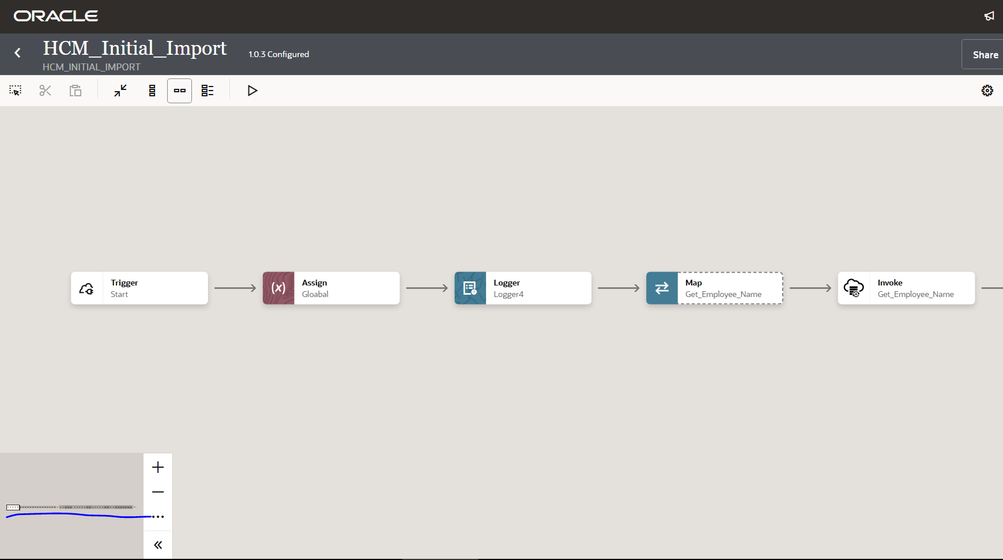1003x560 pixels.
Task: Go back using the left chevron arrow
Action: [18, 53]
